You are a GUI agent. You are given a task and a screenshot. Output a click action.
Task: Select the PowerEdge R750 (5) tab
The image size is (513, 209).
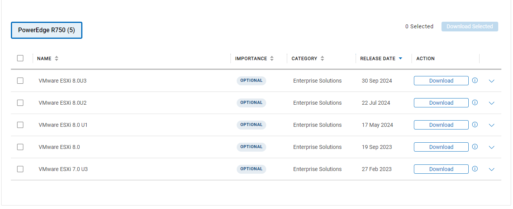[47, 30]
